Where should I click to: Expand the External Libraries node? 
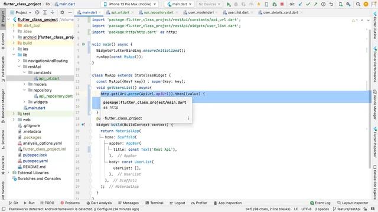pos(8,173)
